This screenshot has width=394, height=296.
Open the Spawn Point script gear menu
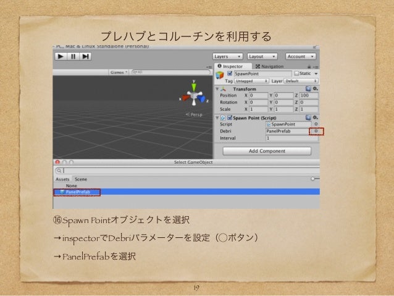coord(316,117)
